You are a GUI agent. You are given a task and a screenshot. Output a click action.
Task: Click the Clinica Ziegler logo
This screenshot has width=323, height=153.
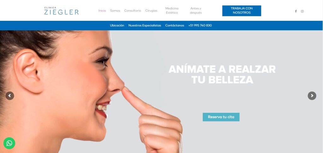tap(62, 11)
